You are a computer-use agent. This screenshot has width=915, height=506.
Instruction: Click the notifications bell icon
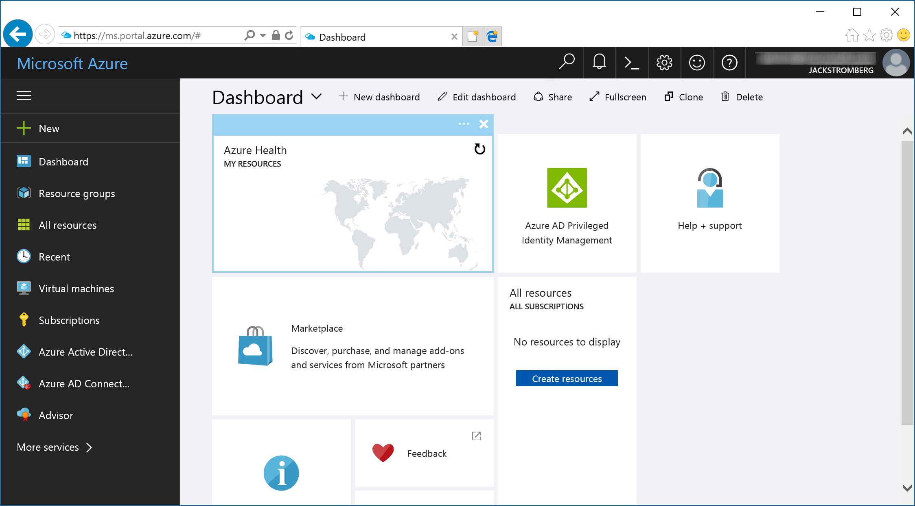click(x=599, y=63)
